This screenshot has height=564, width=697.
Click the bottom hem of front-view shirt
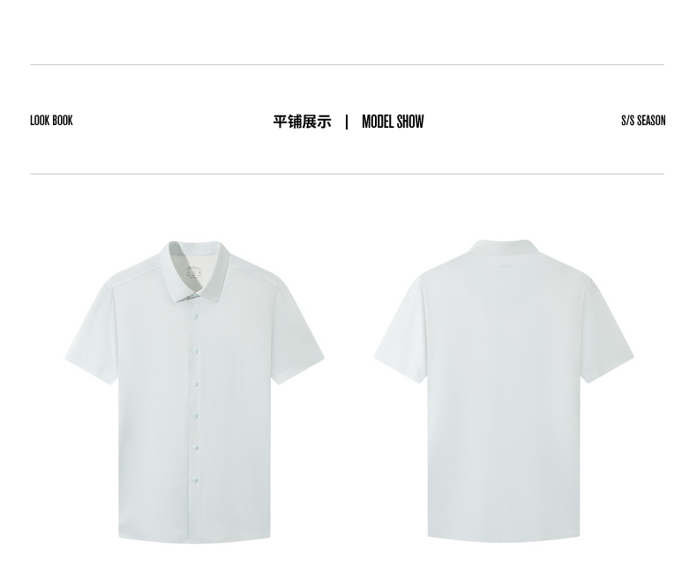195,538
